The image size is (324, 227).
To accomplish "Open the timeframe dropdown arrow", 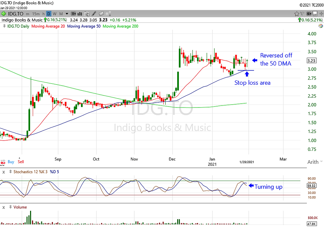I will coord(67,14).
